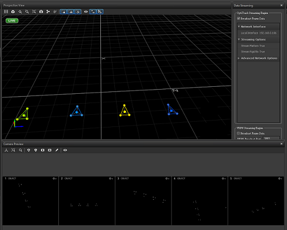
Task: Select the green rigid body in the 3D view
Action: point(23,115)
